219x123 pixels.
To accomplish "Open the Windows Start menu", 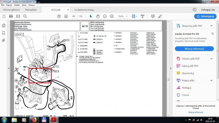I will coord(4,119).
